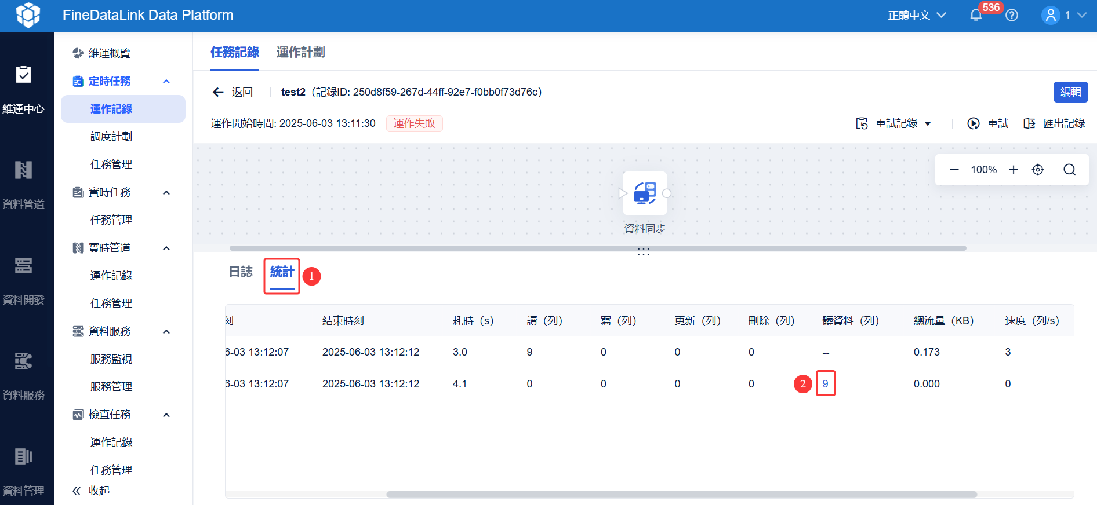This screenshot has width=1097, height=505.
Task: Click the 髒資料 (列) column header
Action: point(851,321)
